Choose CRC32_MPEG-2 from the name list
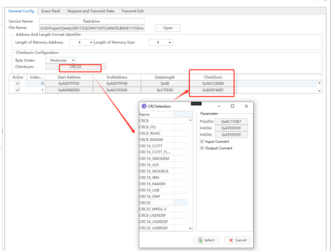 [153, 209]
